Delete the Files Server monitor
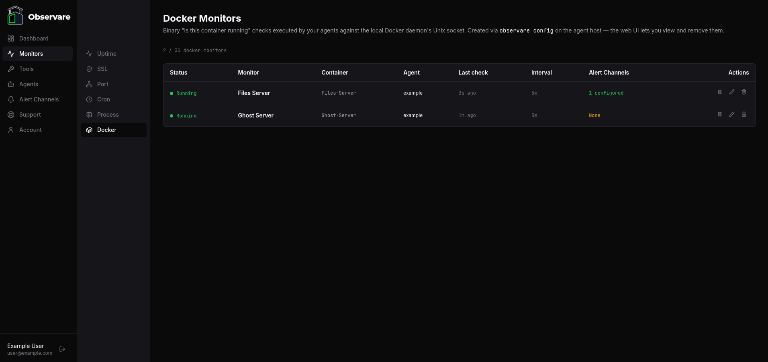The height and width of the screenshot is (362, 768). (x=743, y=92)
